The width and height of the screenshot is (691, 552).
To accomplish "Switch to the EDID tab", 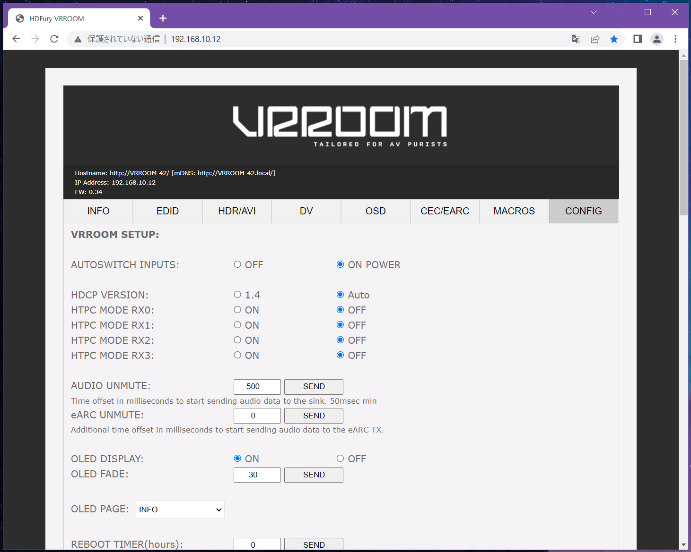I will pyautogui.click(x=168, y=211).
